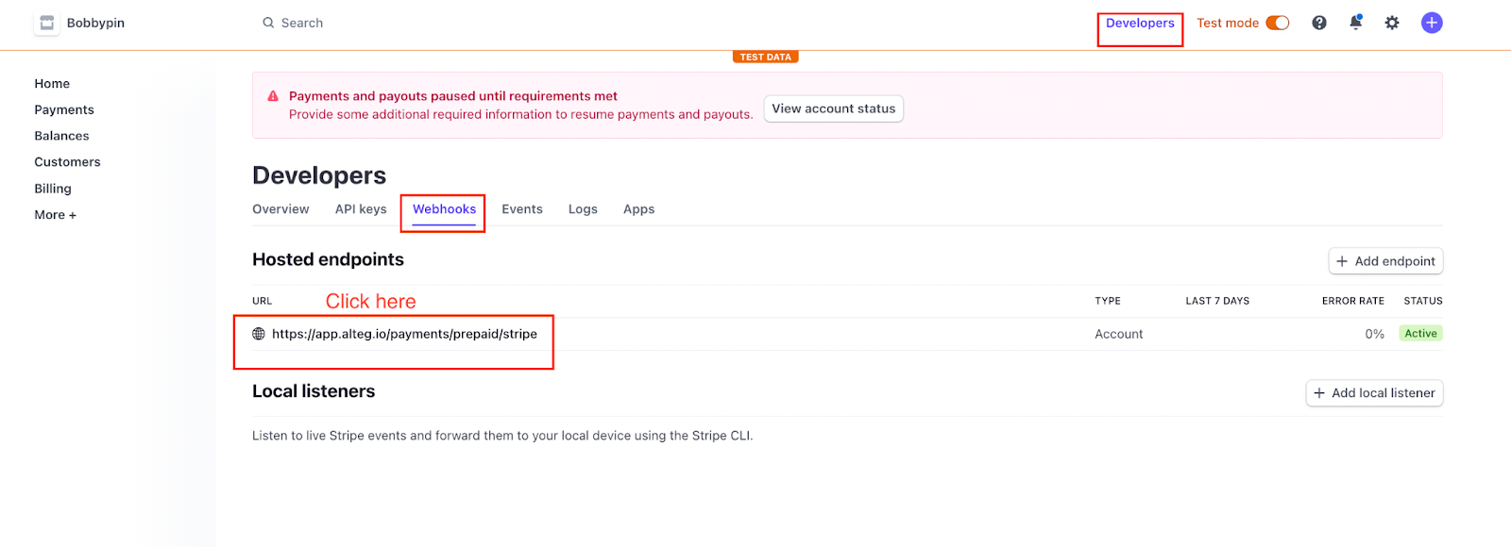This screenshot has height=547, width=1511.
Task: Click the help question mark icon
Action: click(x=1319, y=23)
